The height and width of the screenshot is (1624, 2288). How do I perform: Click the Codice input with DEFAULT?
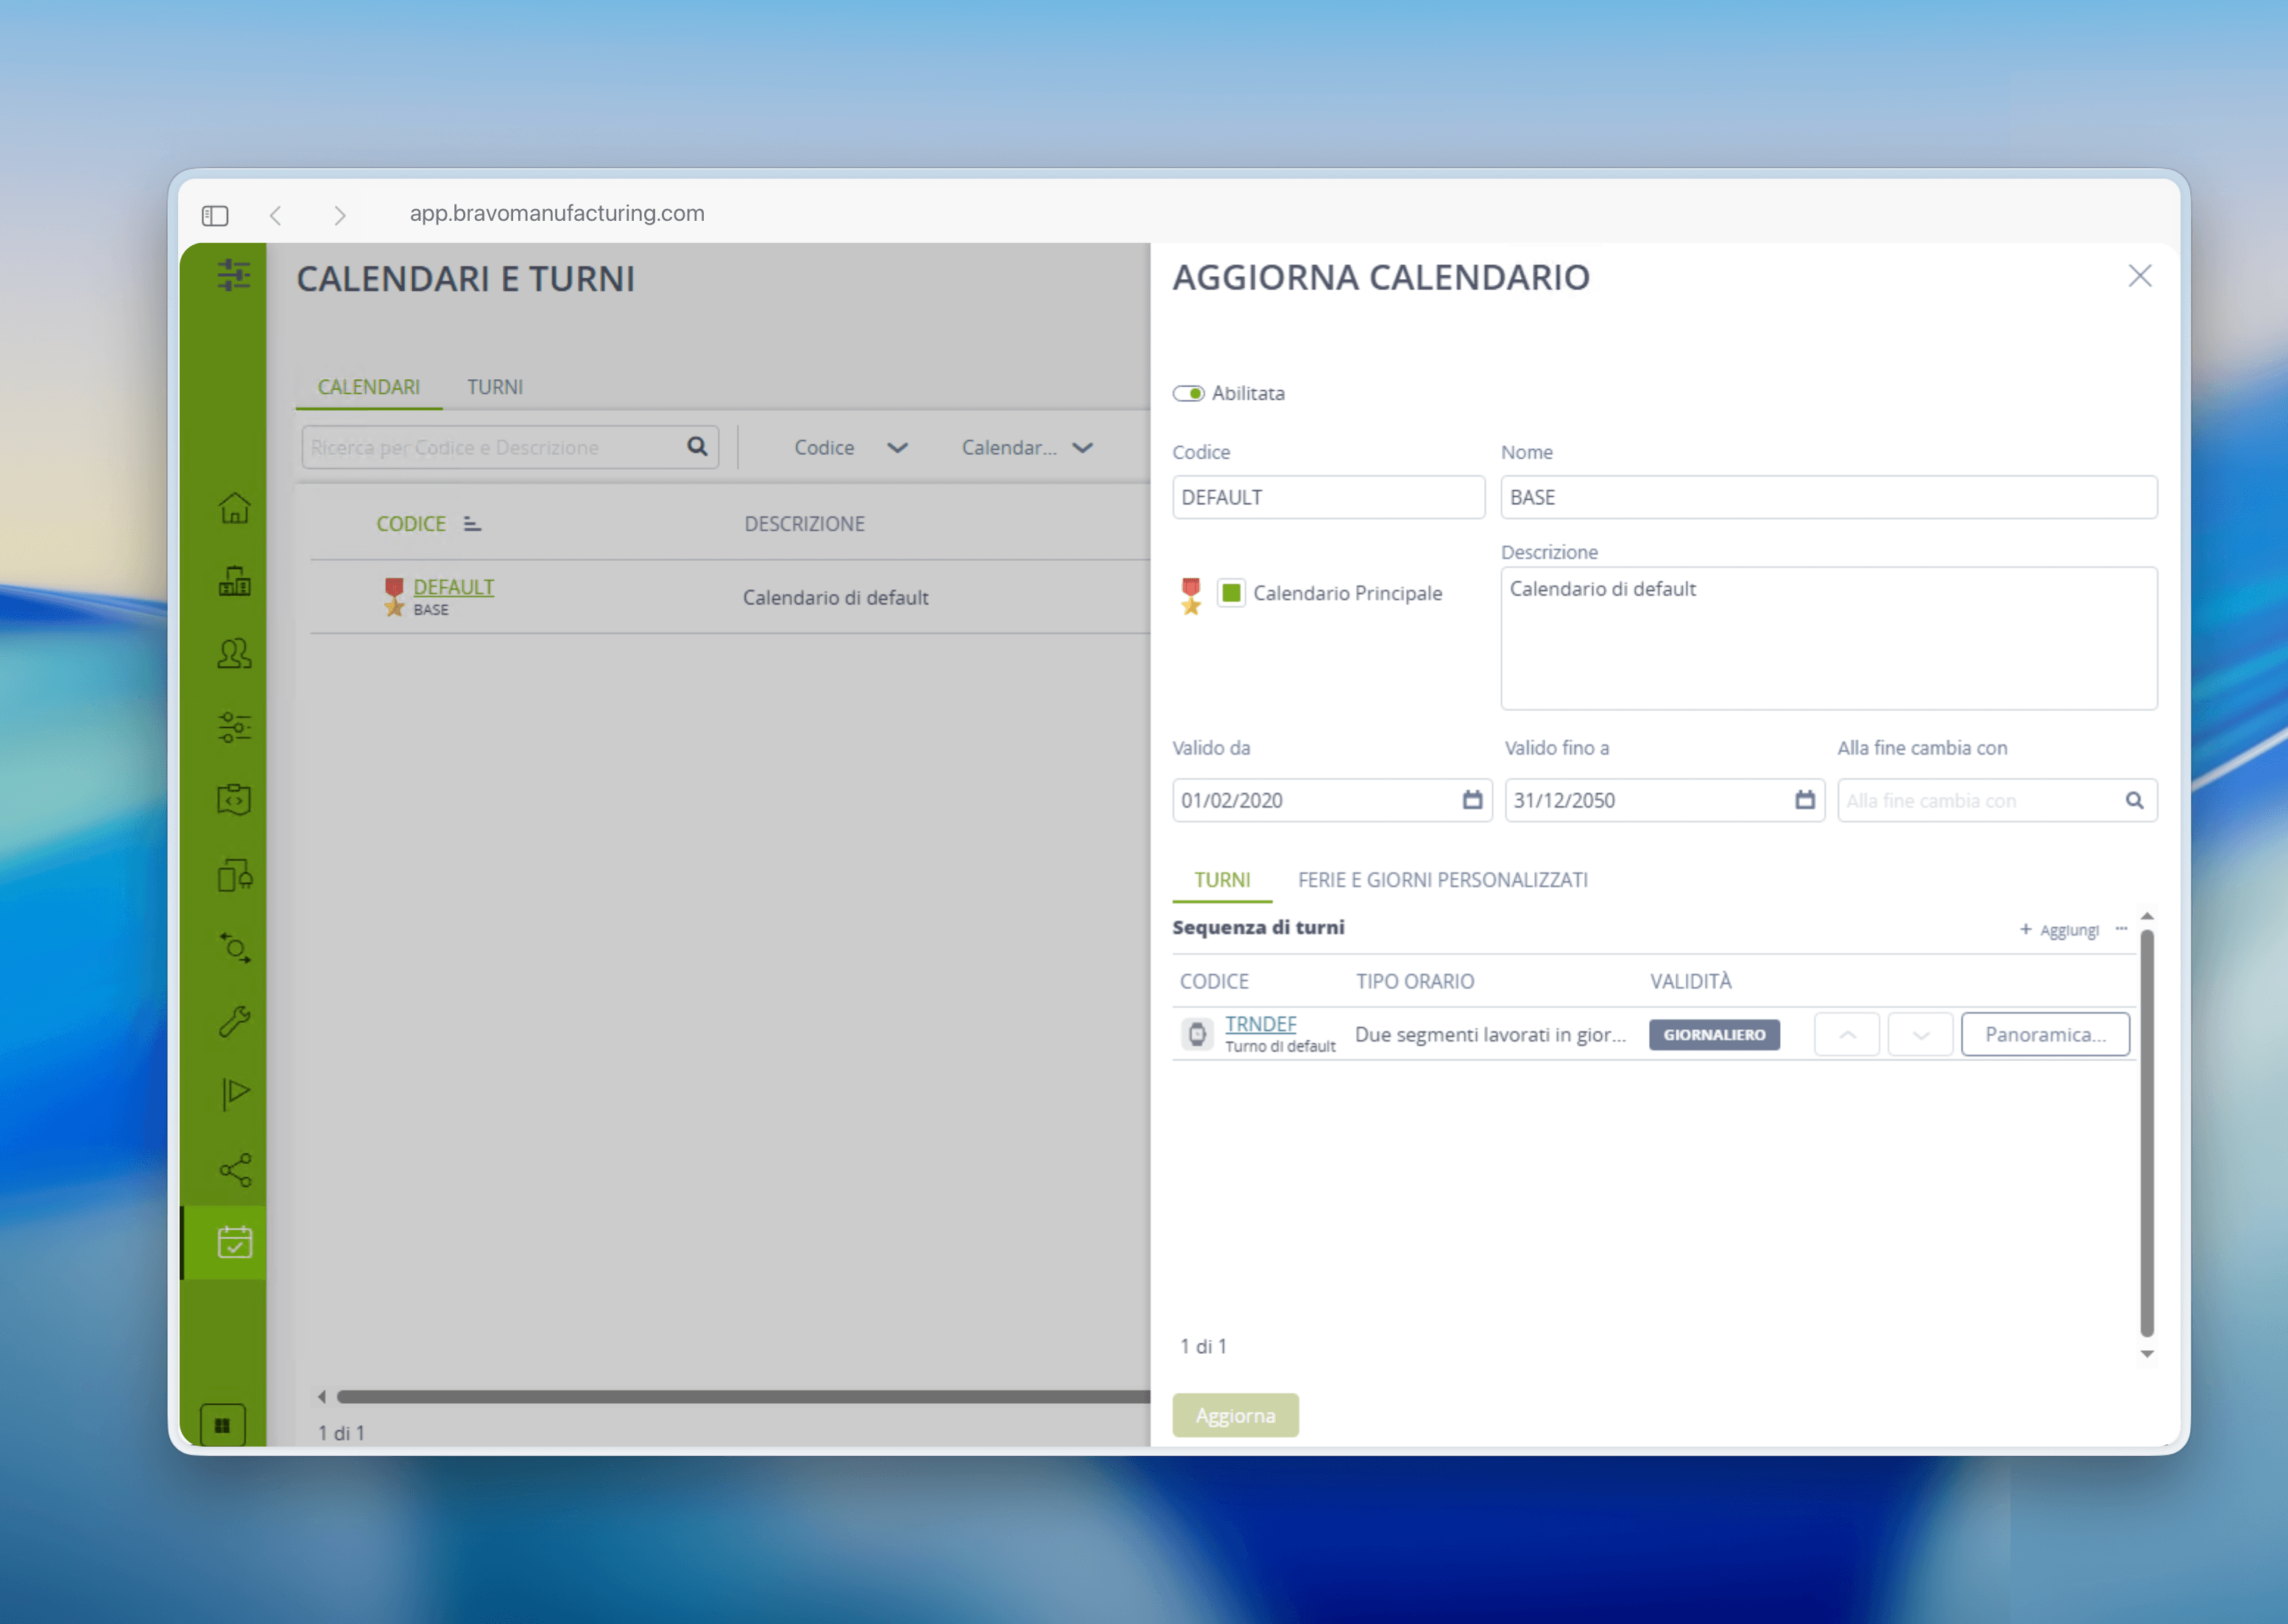[1328, 497]
